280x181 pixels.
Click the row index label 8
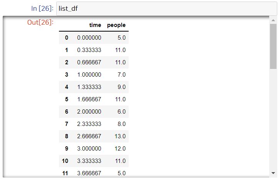tap(67, 136)
